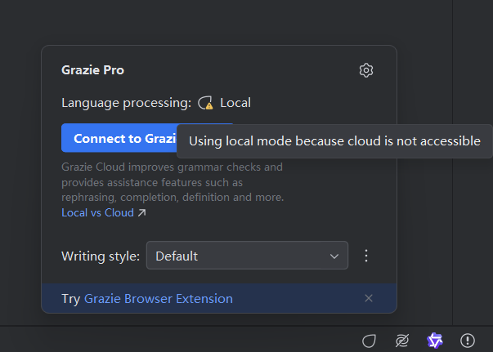Click the Grazie leaf icon in status bar
This screenshot has width=493, height=352.
(x=369, y=341)
